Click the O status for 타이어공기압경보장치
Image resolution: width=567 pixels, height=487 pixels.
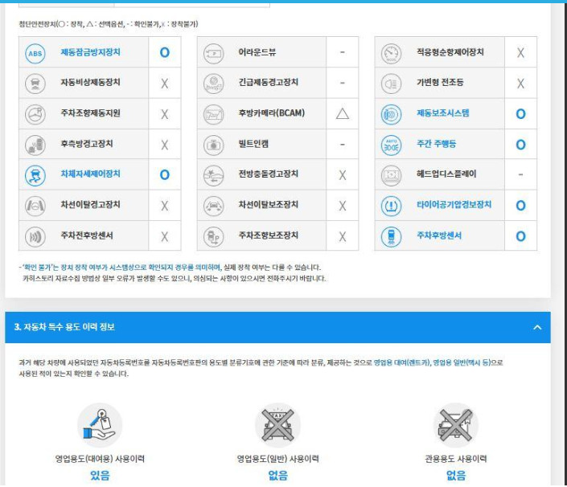(x=520, y=206)
